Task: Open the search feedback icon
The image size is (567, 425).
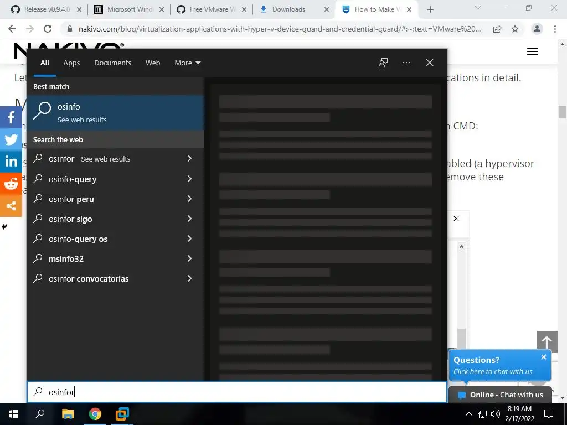Action: tap(383, 63)
